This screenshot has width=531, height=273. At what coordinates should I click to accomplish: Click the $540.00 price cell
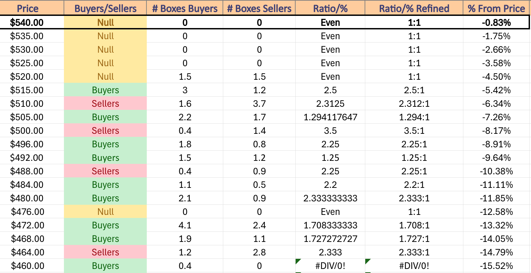32,22
